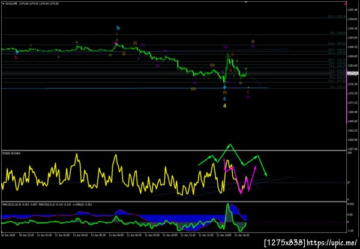Click the cyan up arrow above the red b
The image size is (360, 249).
click(17, 53)
